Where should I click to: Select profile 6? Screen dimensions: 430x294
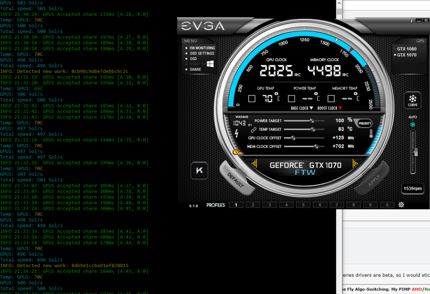click(x=320, y=205)
